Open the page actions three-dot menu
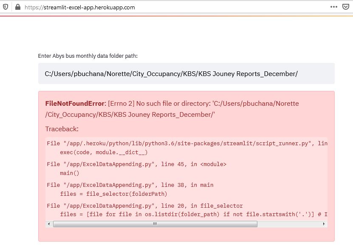Screen dimensions: 353x248 [x=333, y=7]
